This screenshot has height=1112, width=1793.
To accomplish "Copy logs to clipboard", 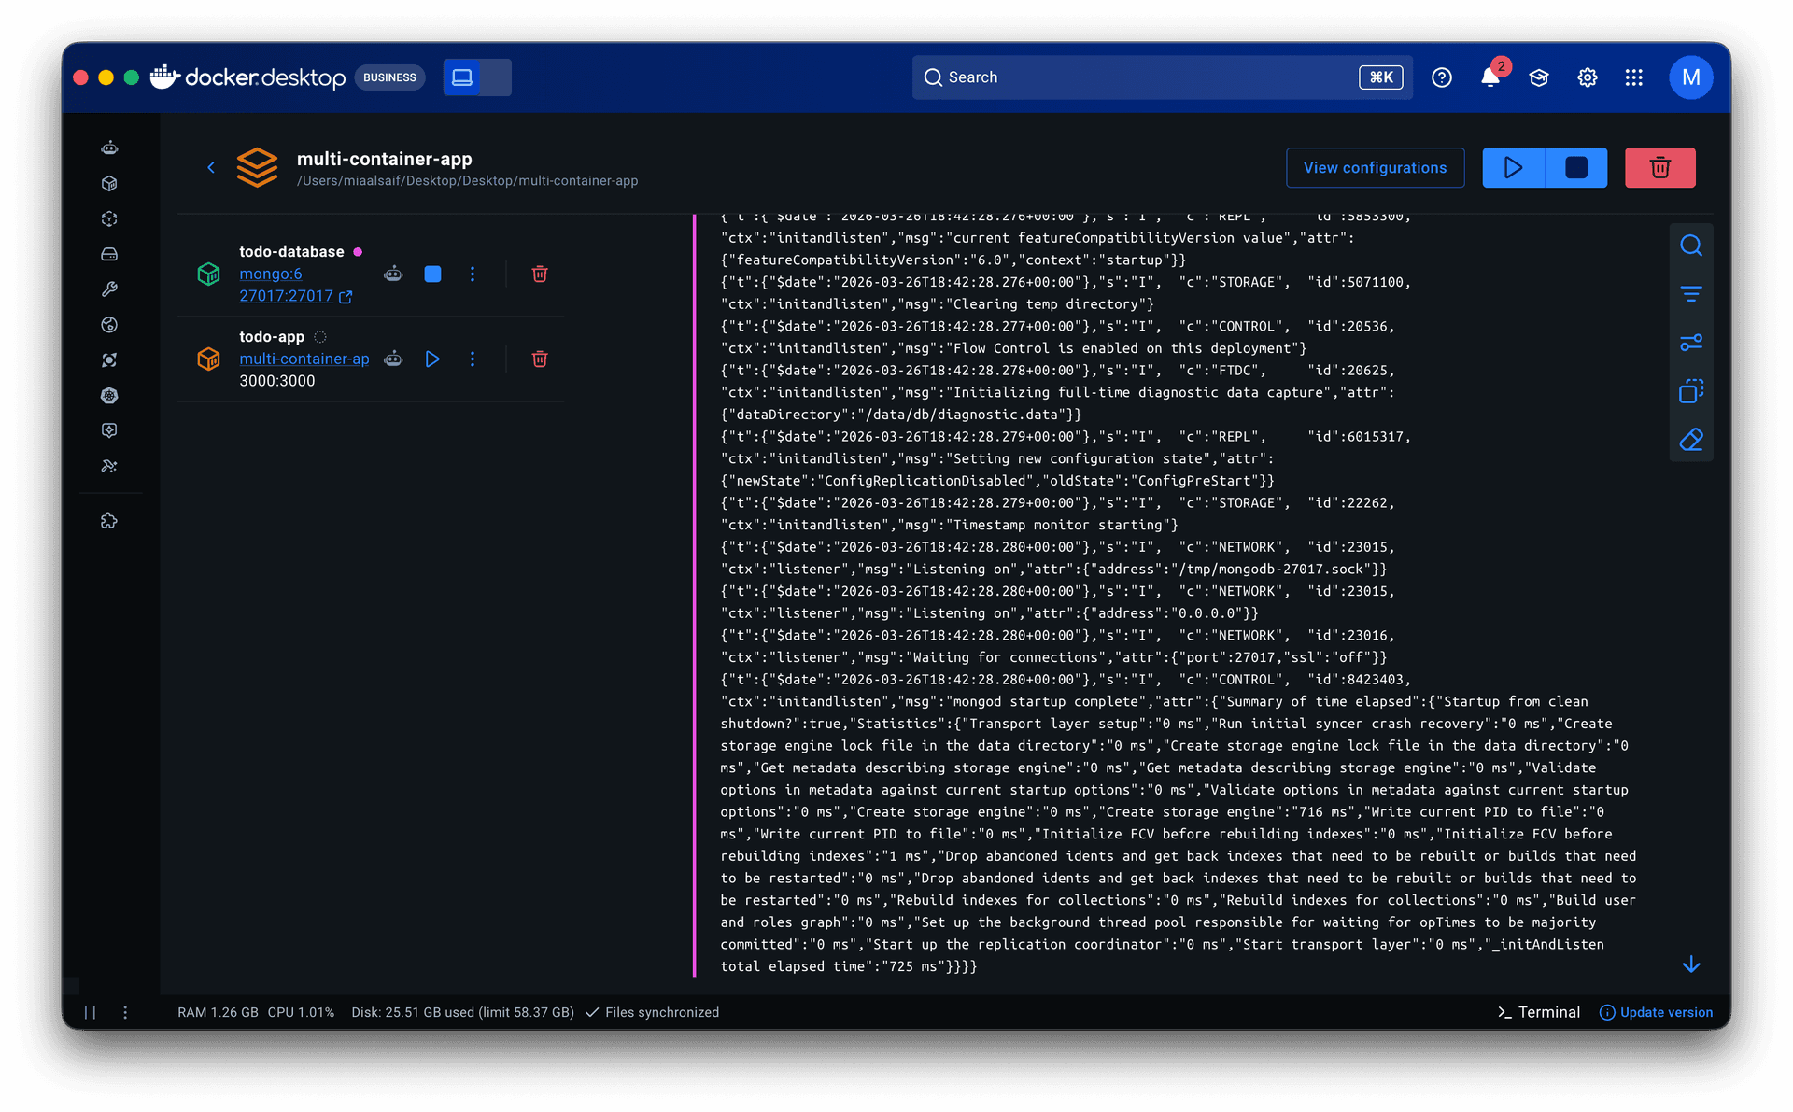I will click(x=1690, y=391).
